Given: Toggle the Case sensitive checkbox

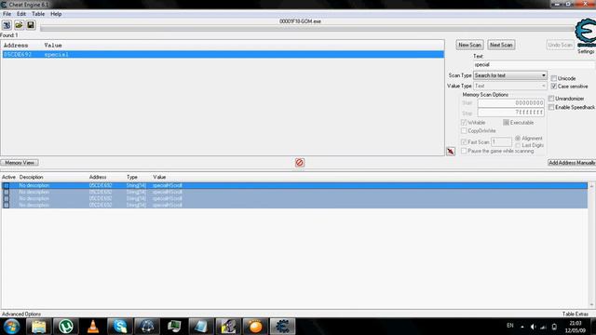Looking at the screenshot, I should click(x=554, y=87).
